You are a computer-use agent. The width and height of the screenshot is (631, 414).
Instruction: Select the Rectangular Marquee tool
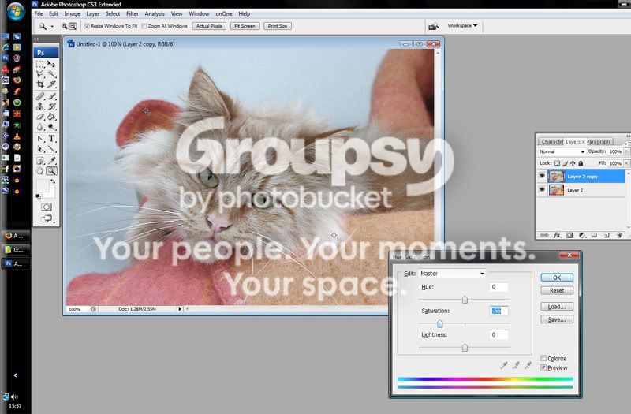[x=40, y=64]
